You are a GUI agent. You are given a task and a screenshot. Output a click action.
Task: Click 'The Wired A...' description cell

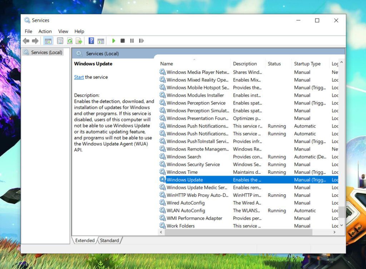247,203
